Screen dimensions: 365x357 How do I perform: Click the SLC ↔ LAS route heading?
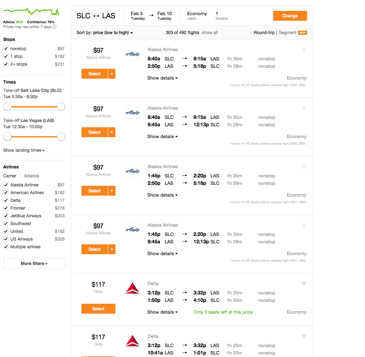[96, 16]
